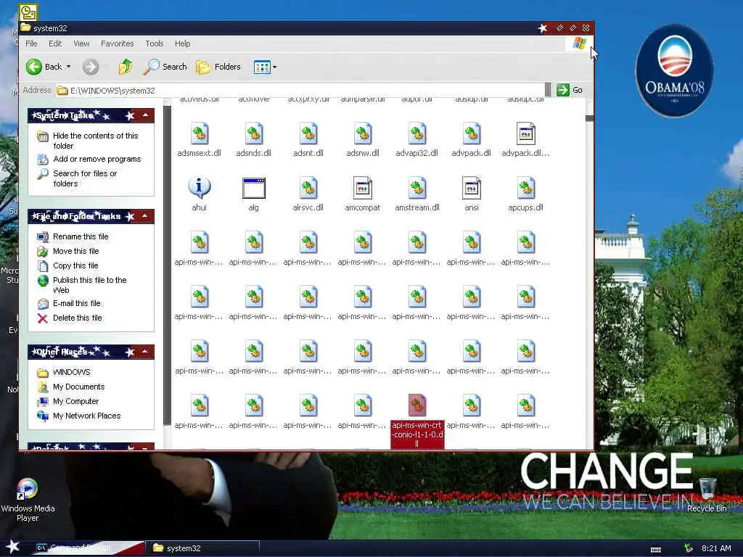This screenshot has height=557, width=743.
Task: Click the star Start button
Action: click(x=12, y=547)
